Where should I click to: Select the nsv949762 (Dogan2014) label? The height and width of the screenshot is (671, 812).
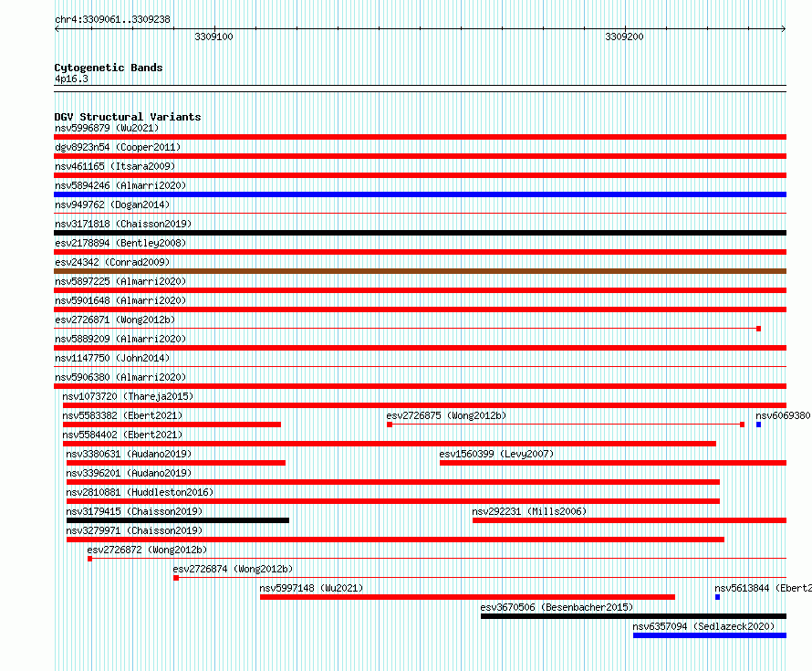pyautogui.click(x=112, y=204)
